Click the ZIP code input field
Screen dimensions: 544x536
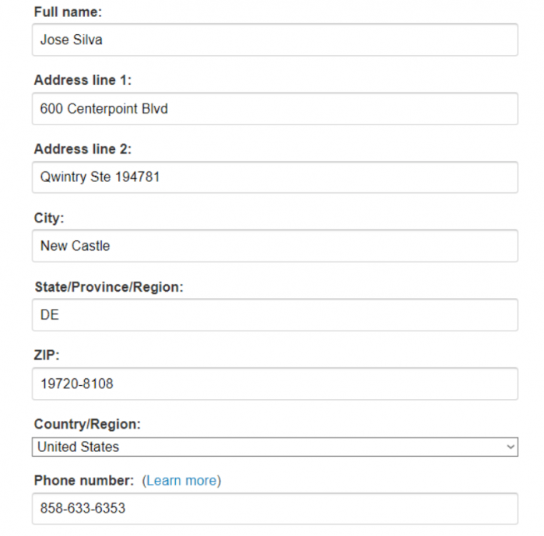tap(275, 384)
